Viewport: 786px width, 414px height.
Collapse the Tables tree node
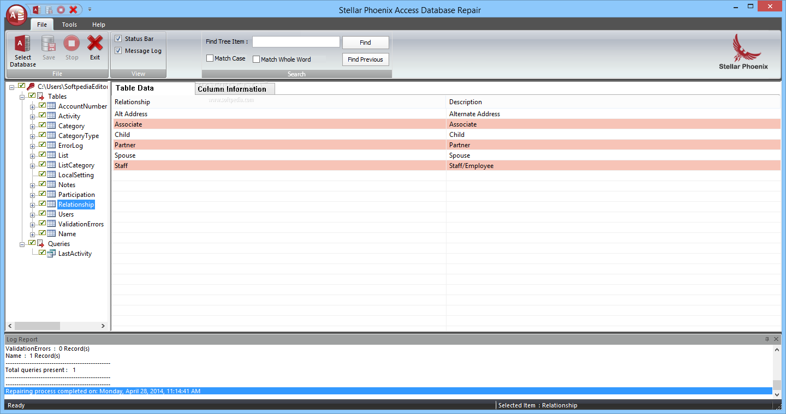click(22, 97)
